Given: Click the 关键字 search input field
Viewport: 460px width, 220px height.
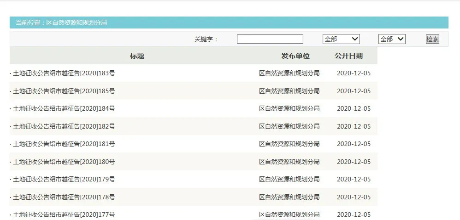Looking at the screenshot, I should (270, 39).
